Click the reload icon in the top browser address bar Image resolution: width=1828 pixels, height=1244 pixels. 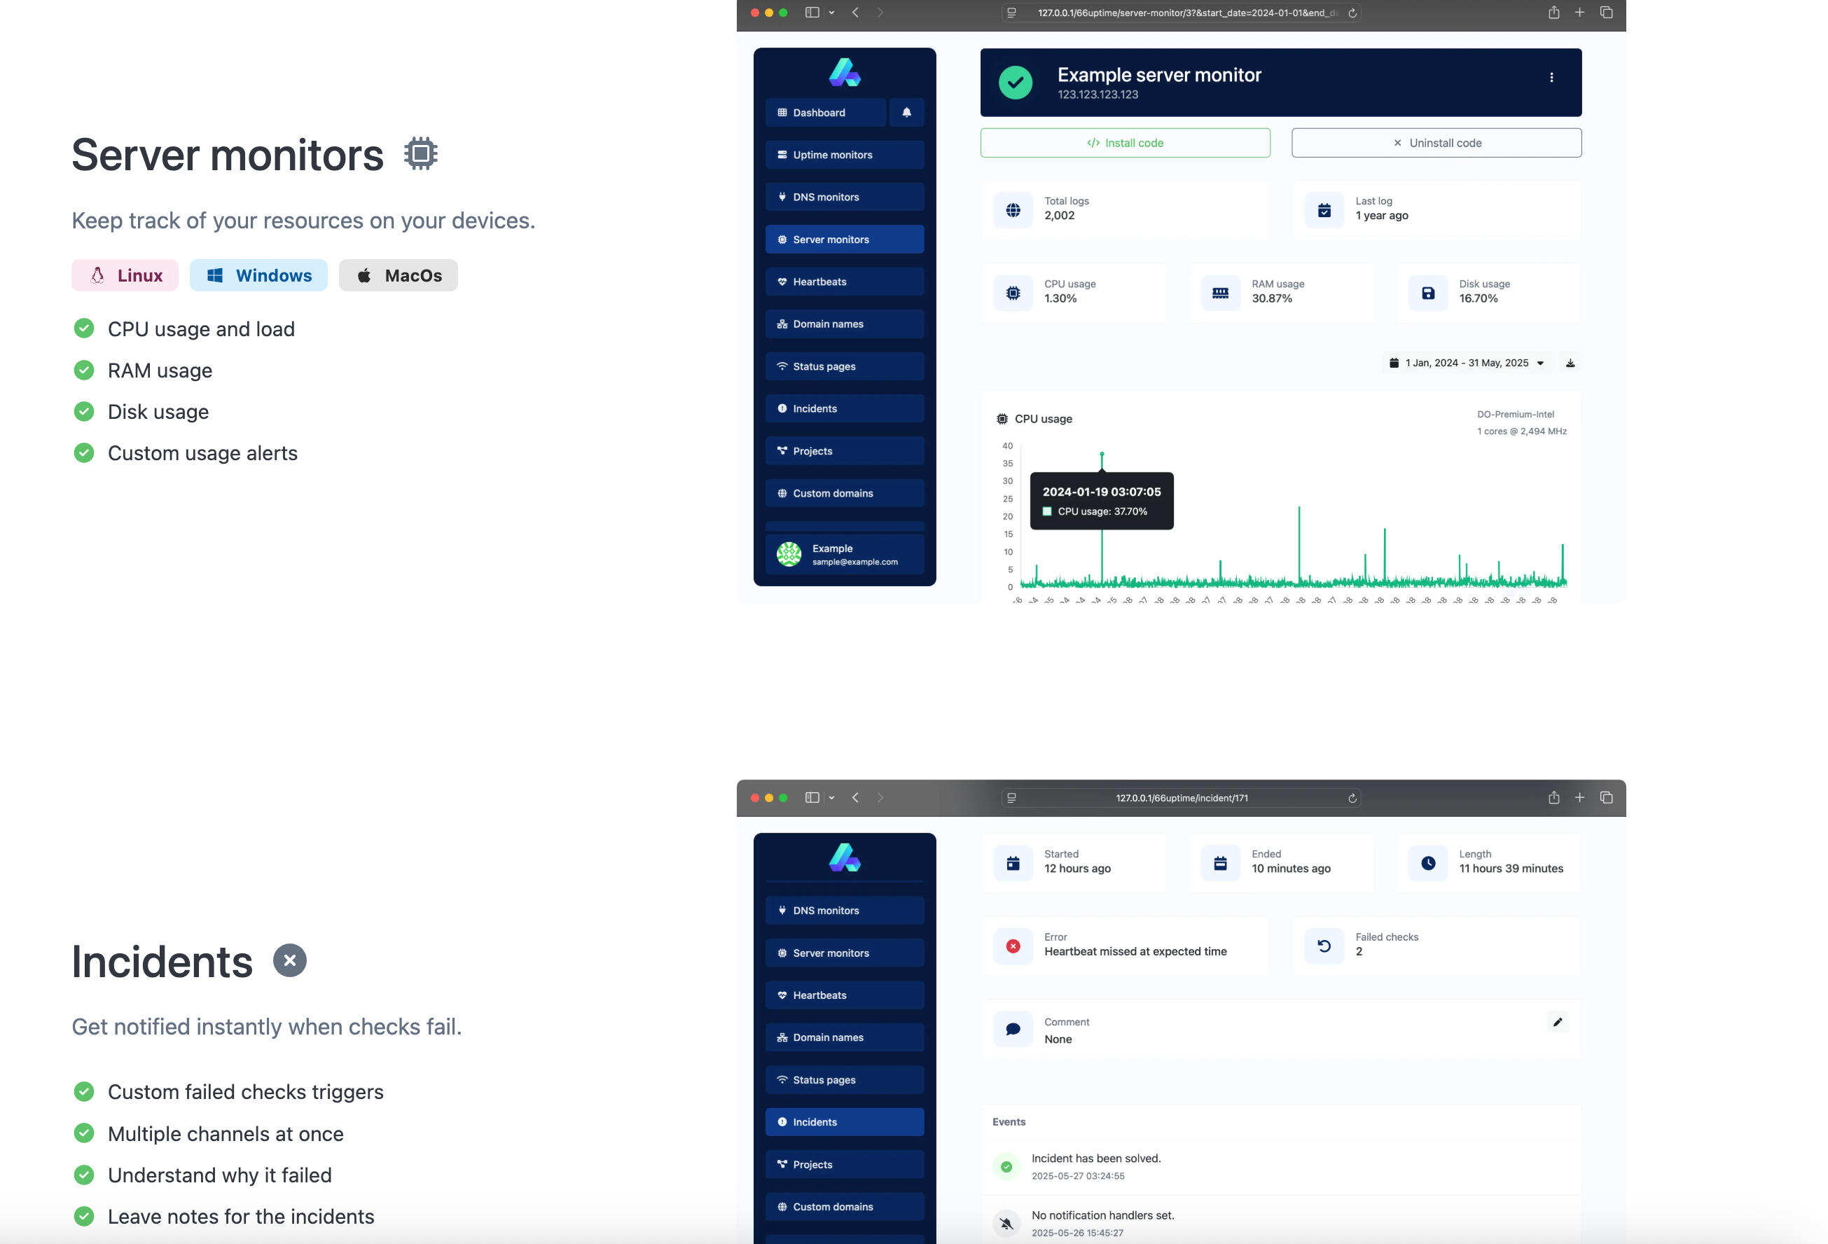1352,13
